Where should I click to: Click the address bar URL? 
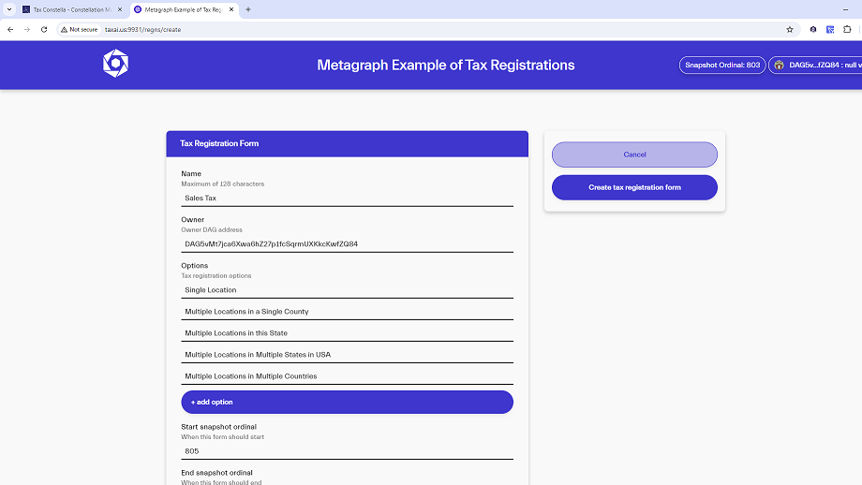(143, 30)
